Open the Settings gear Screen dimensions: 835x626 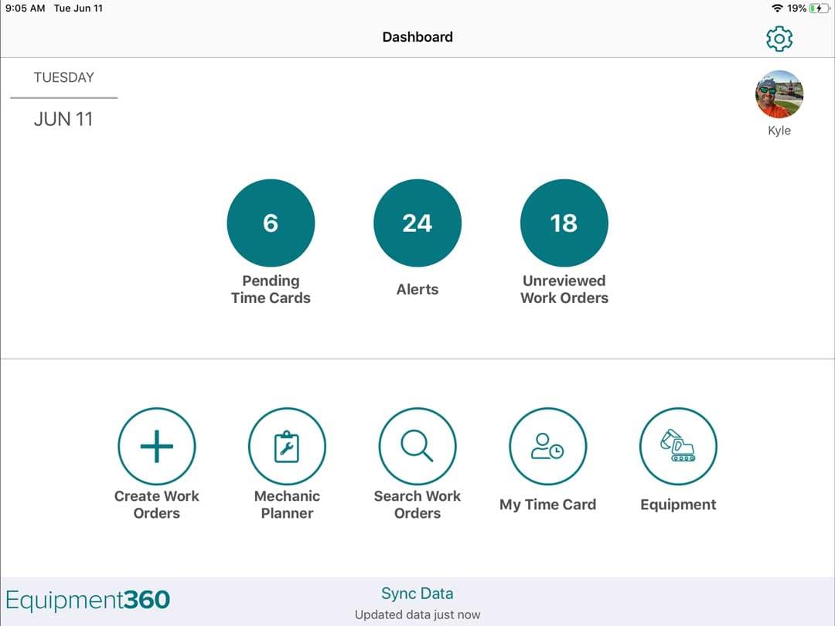779,38
